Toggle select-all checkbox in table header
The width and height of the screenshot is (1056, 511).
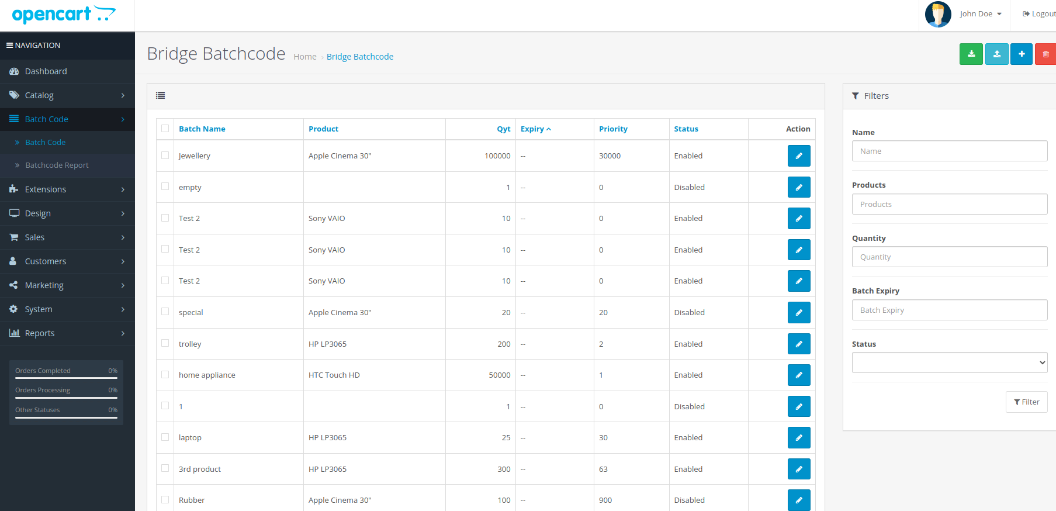(x=165, y=129)
